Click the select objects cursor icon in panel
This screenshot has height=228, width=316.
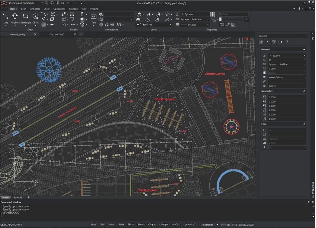[x=267, y=41]
